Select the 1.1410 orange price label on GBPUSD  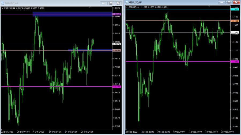(235, 21)
